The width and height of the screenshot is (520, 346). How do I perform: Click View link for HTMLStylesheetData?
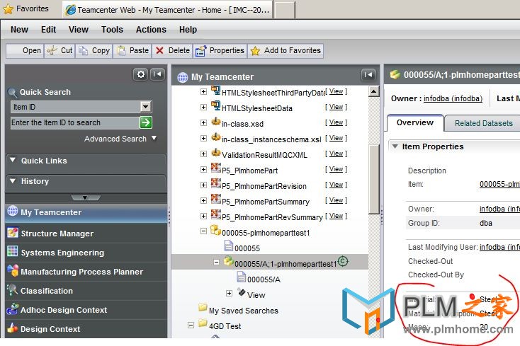pos(336,107)
